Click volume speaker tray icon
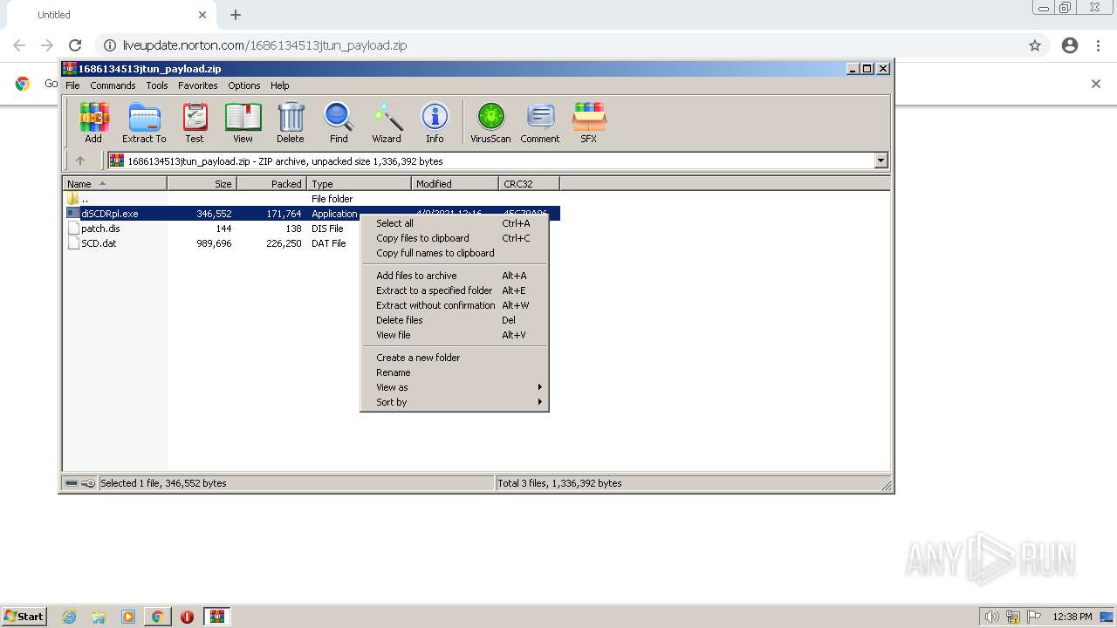This screenshot has width=1117, height=628. (992, 617)
